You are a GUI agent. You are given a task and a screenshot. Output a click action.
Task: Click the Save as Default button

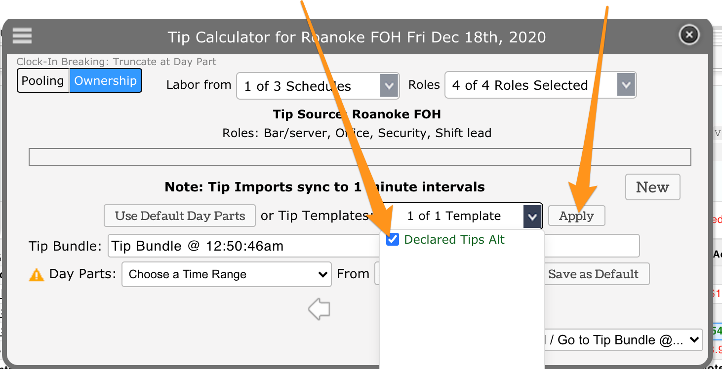593,274
